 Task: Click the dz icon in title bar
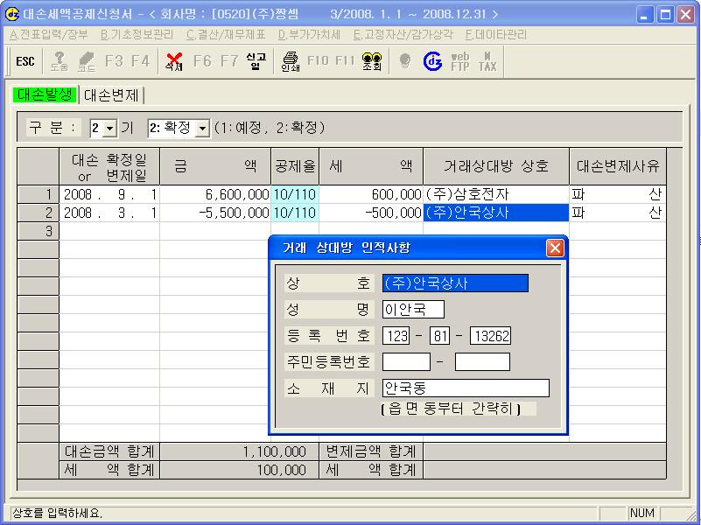11,14
